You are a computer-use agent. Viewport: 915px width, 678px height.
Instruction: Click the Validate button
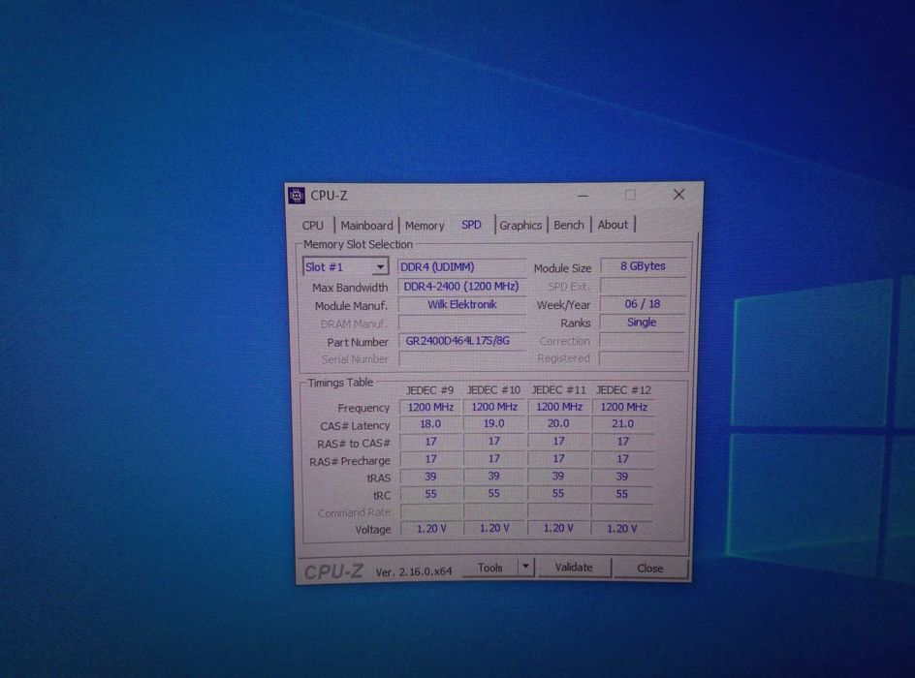click(x=574, y=567)
